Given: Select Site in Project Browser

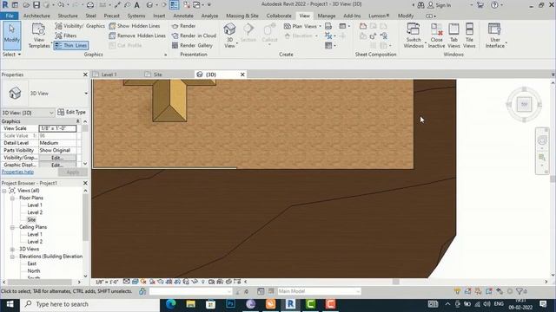Looking at the screenshot, I should (x=31, y=219).
